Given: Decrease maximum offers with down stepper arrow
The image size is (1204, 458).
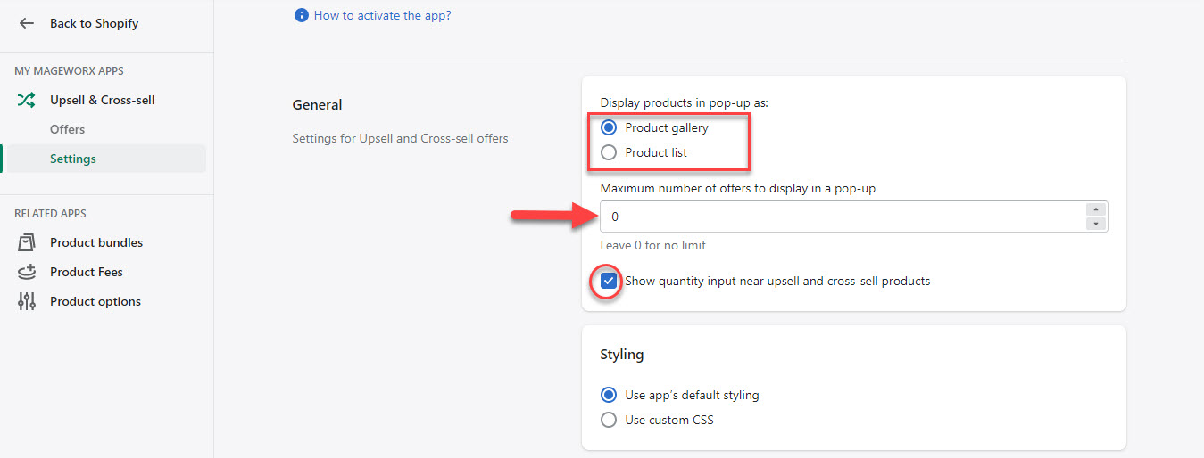Looking at the screenshot, I should pyautogui.click(x=1096, y=224).
